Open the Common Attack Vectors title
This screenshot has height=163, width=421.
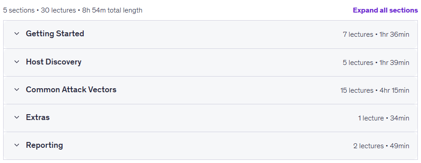pyautogui.click(x=71, y=90)
